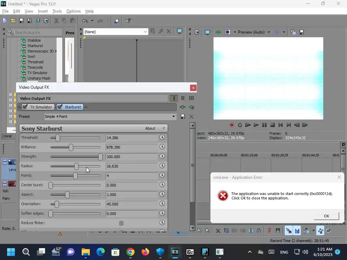Animate the Radius parameter clock icon
This screenshot has height=260, width=347.
(x=162, y=166)
